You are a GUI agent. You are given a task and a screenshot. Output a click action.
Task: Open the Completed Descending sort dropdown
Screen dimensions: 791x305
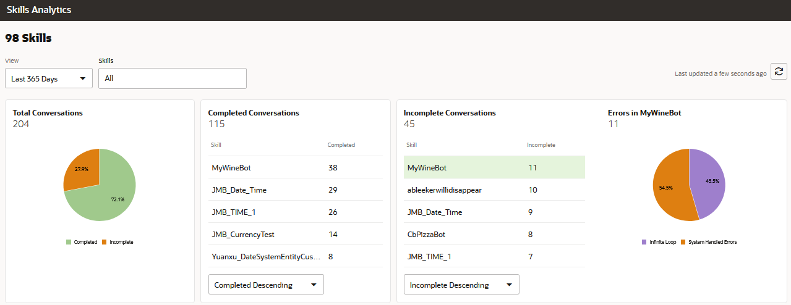click(x=266, y=285)
